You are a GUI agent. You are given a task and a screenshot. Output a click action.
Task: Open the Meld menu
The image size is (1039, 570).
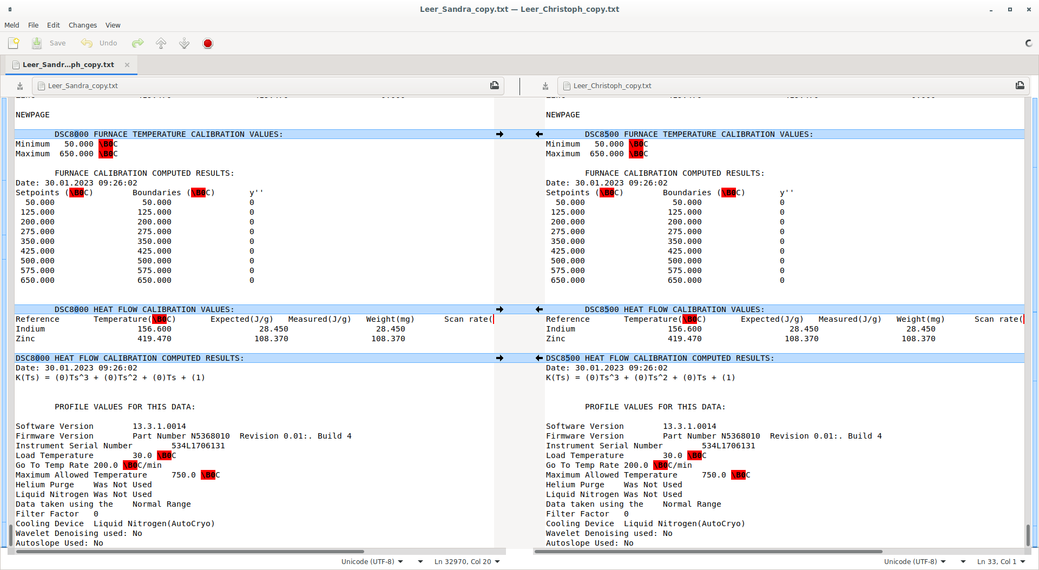(11, 25)
